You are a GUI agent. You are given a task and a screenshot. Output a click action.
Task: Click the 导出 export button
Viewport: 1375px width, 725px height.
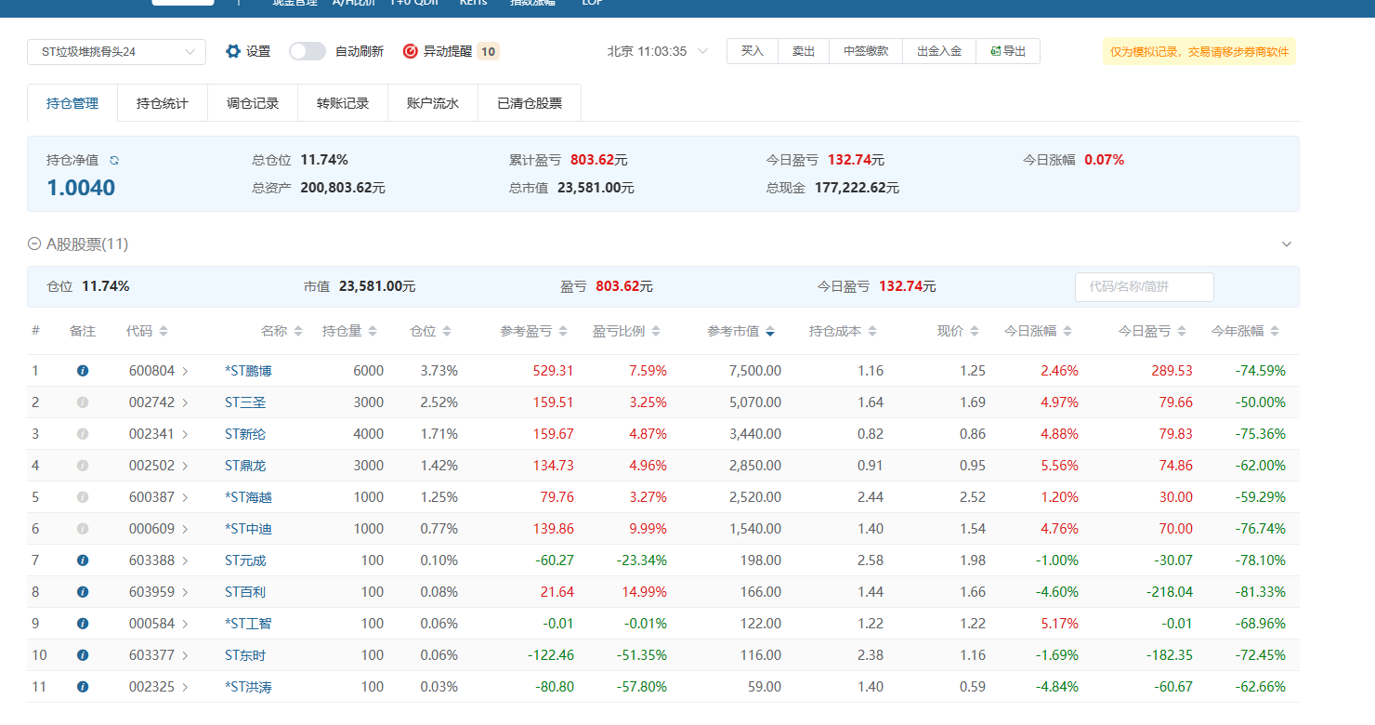pyautogui.click(x=1008, y=51)
